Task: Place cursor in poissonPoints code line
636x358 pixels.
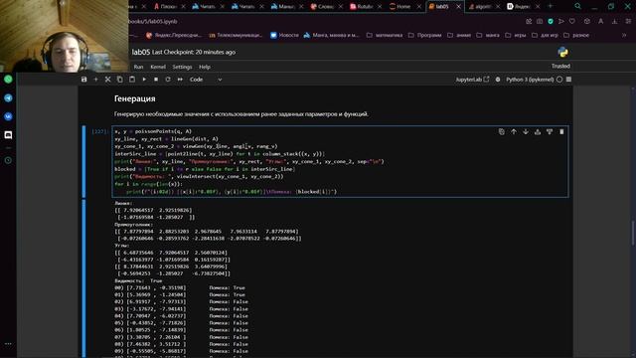Action: point(153,131)
